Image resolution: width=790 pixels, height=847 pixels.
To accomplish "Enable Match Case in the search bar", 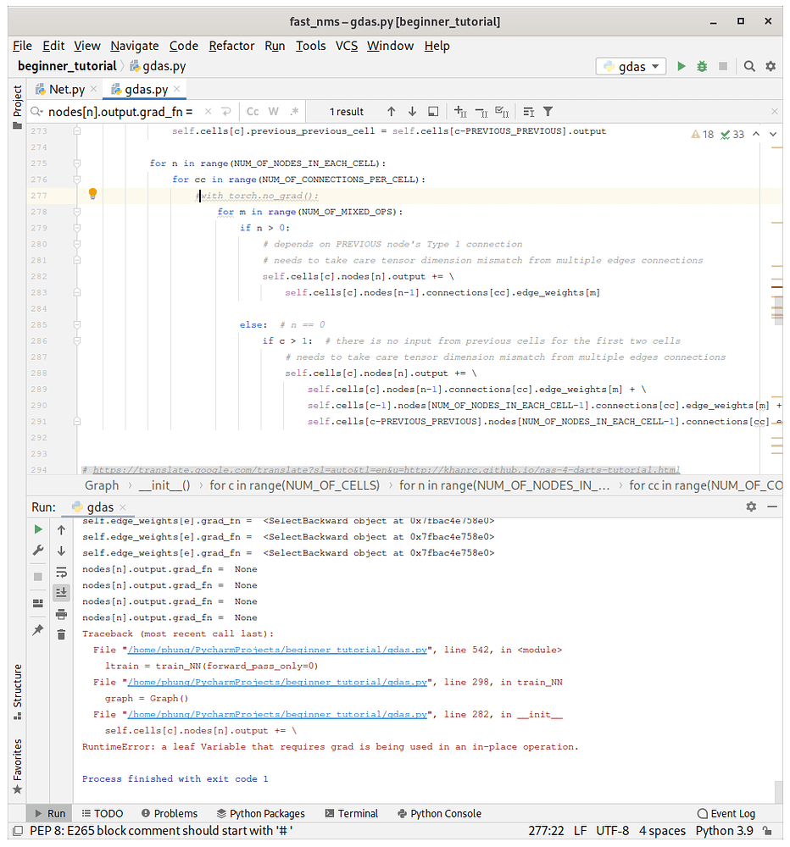I will pos(253,111).
